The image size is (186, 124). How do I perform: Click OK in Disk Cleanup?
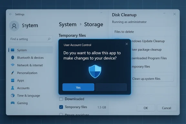pos(146,108)
